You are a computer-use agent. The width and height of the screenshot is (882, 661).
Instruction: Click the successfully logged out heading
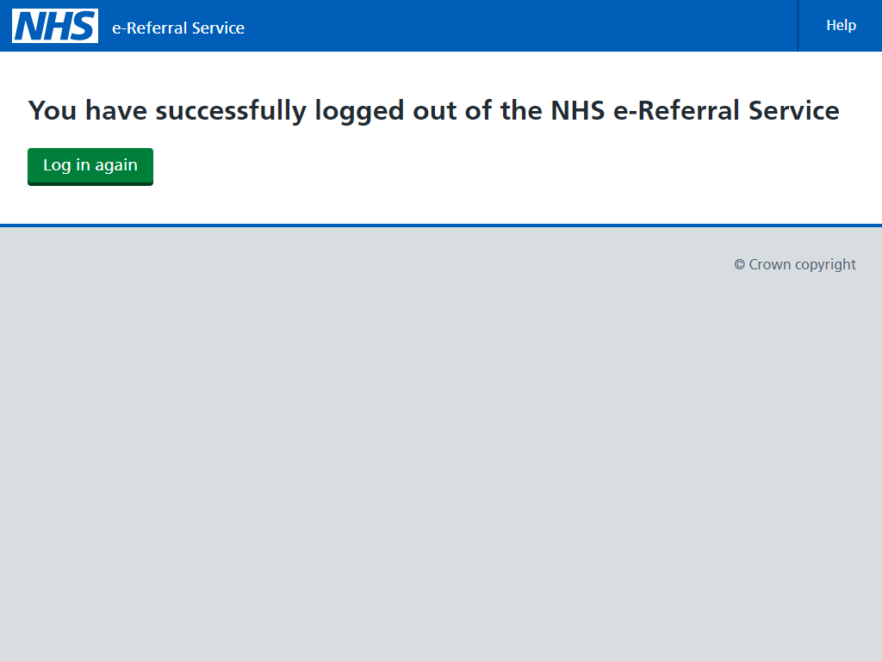[434, 110]
